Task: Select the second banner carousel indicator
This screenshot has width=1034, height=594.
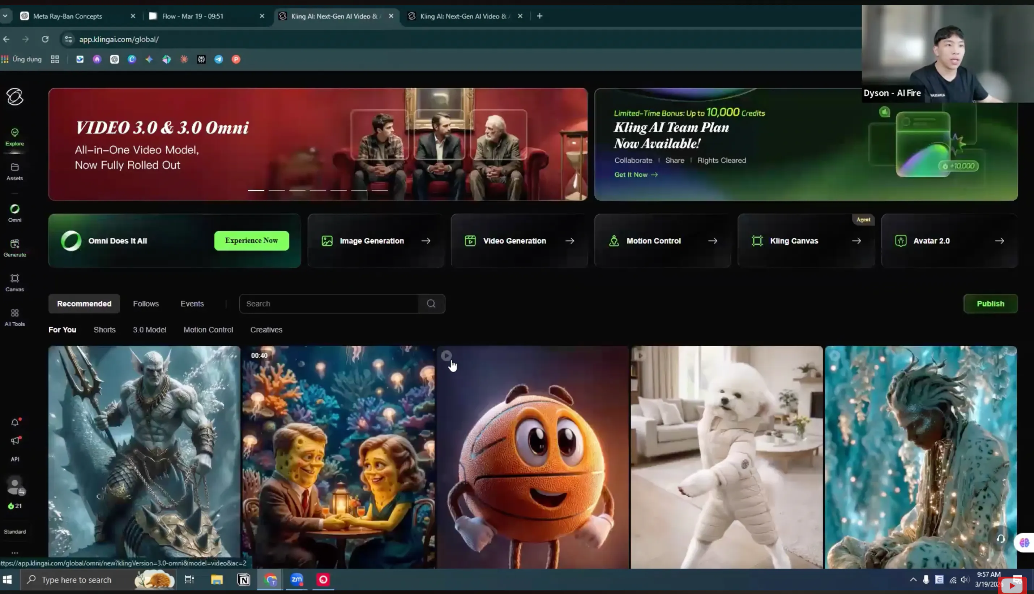Action: click(277, 190)
